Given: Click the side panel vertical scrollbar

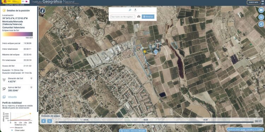Looking at the screenshot, I should 37,59.
